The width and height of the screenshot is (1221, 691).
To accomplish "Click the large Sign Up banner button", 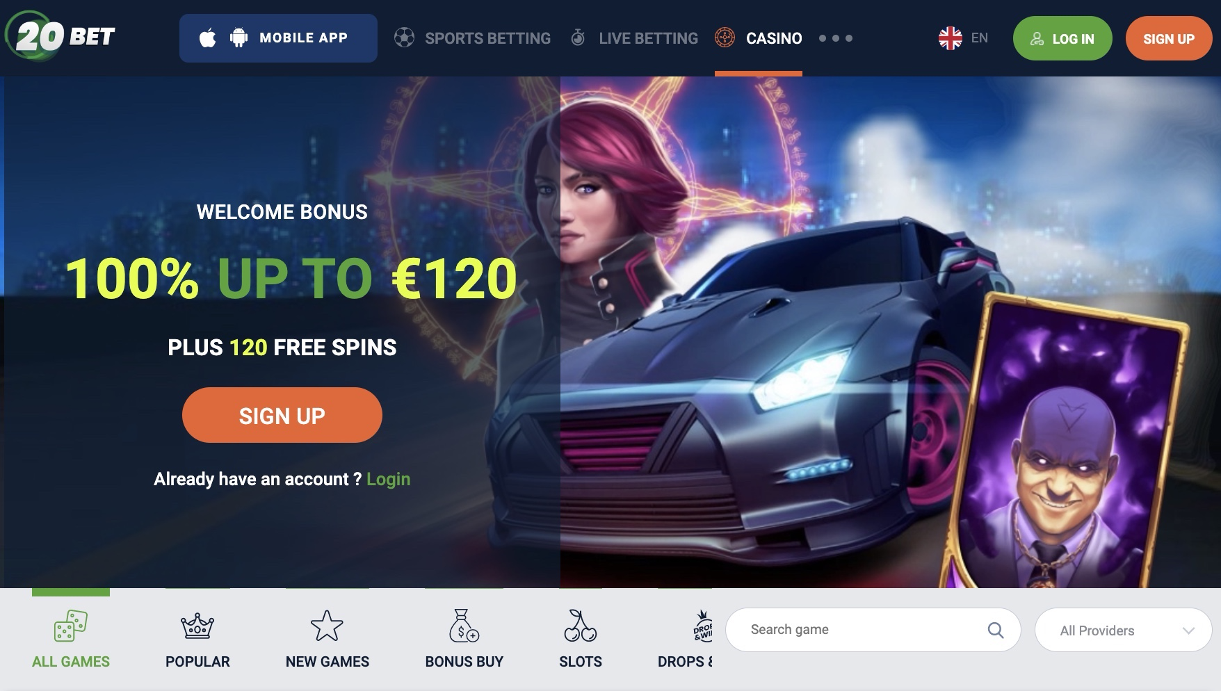I will click(x=282, y=415).
